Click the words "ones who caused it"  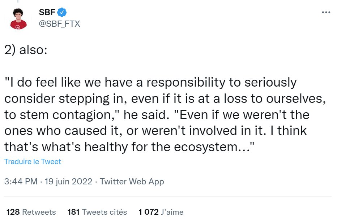[53, 131]
